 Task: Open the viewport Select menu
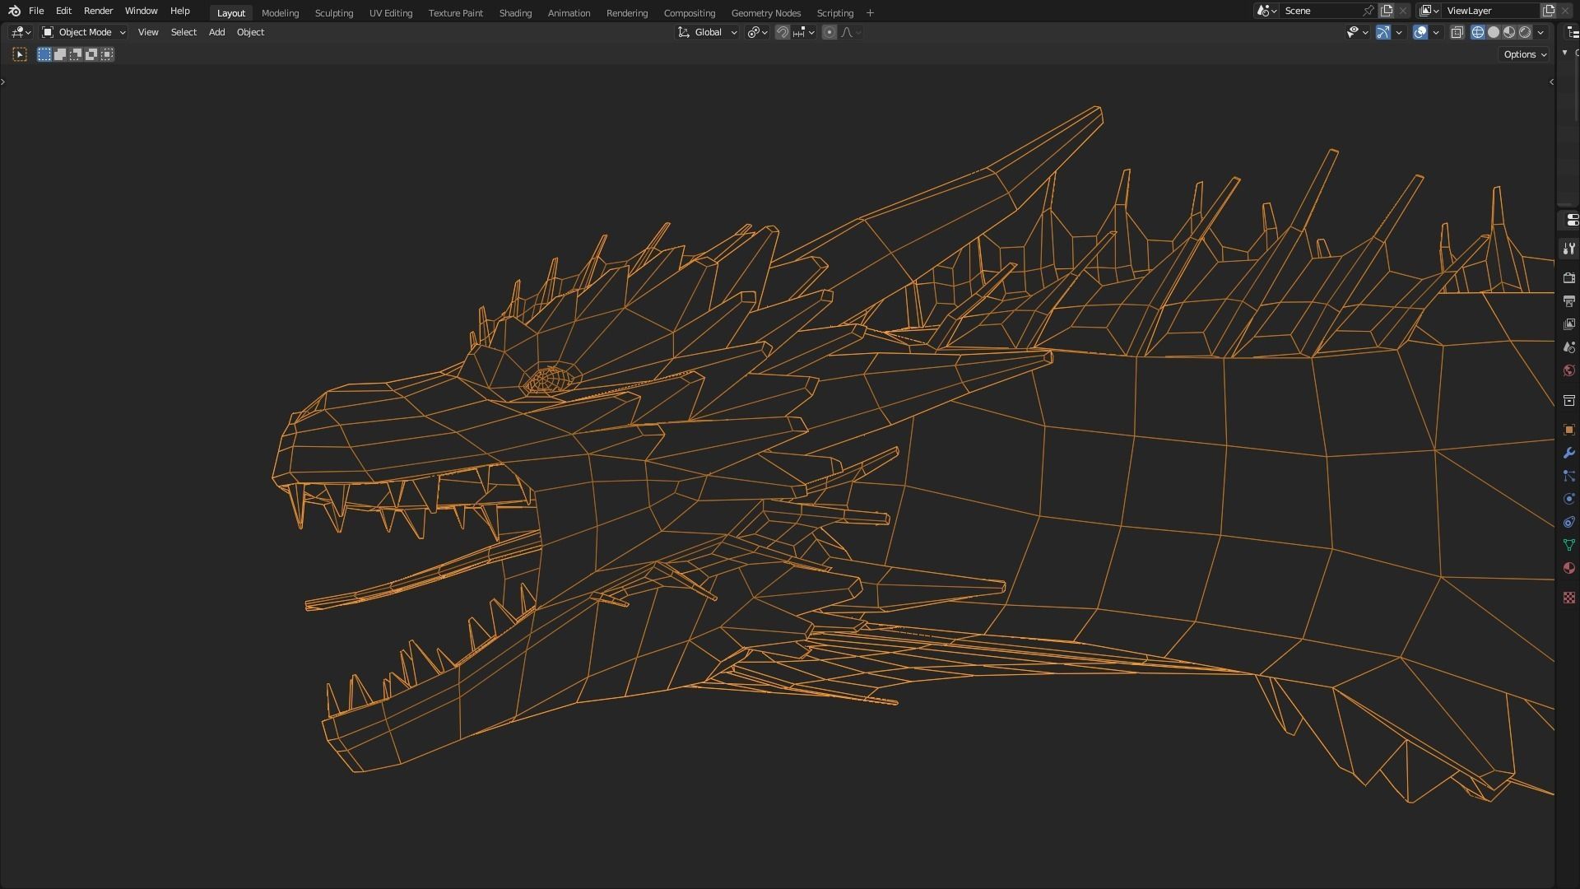[x=184, y=32]
